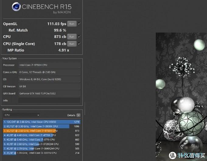Select ranking row Intel Core i7-3770
The image size is (207, 161).
[x=42, y=140]
